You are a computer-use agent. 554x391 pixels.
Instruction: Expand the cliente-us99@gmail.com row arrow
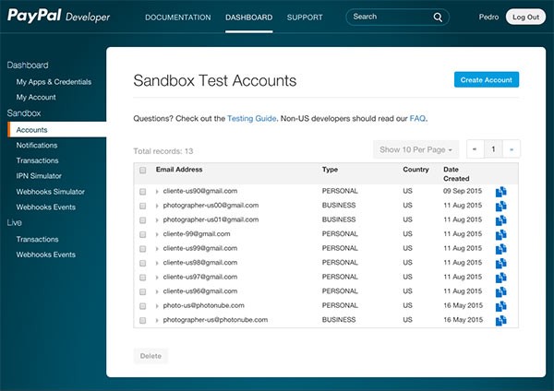pyautogui.click(x=157, y=249)
